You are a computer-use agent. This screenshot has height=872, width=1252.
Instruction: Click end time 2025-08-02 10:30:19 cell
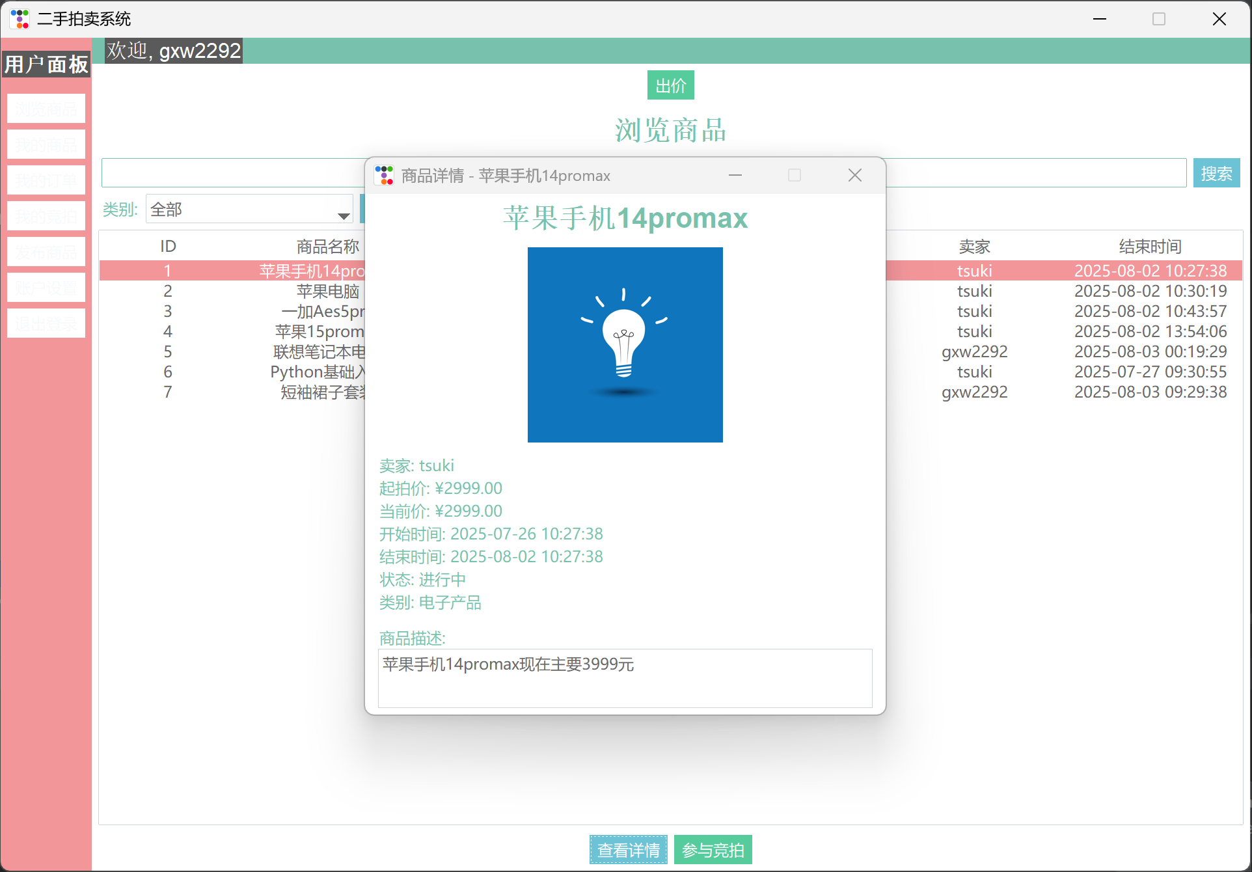pos(1150,291)
